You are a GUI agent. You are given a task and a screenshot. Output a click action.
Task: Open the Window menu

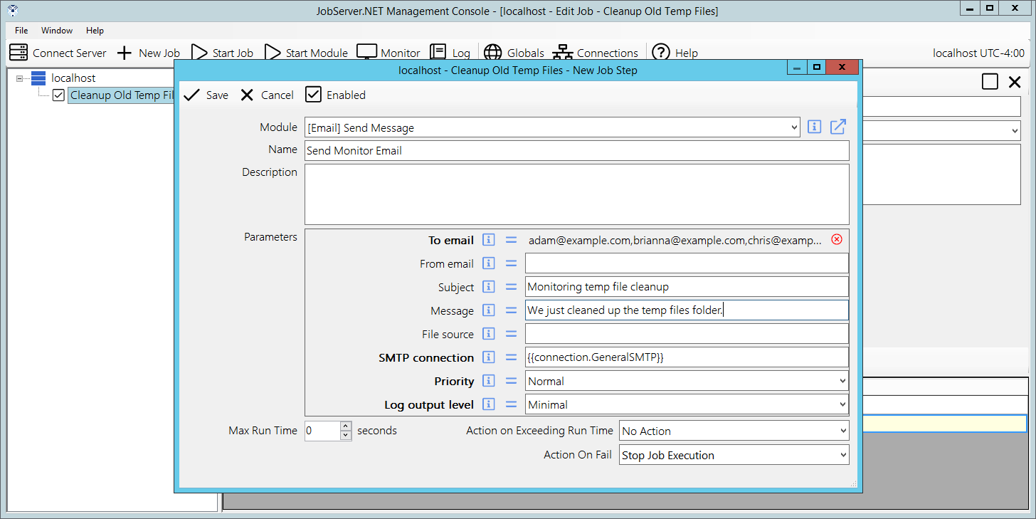(x=57, y=31)
